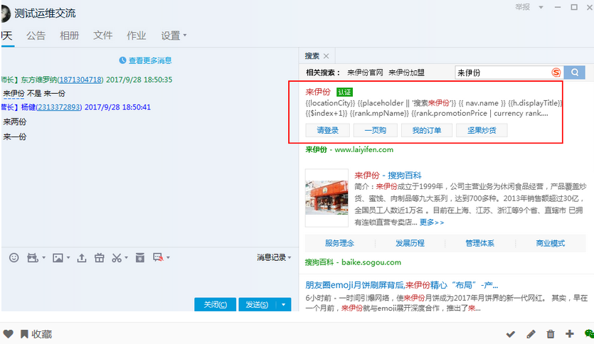594x344 pixels.
Task: Expand the dropdown arrow next to 举报
Action: tap(541, 7)
